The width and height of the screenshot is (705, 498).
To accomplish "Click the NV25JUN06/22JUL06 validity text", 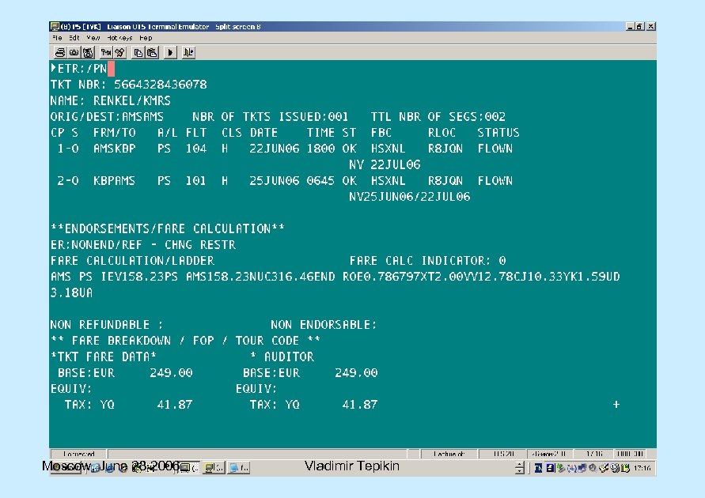I will click(410, 197).
